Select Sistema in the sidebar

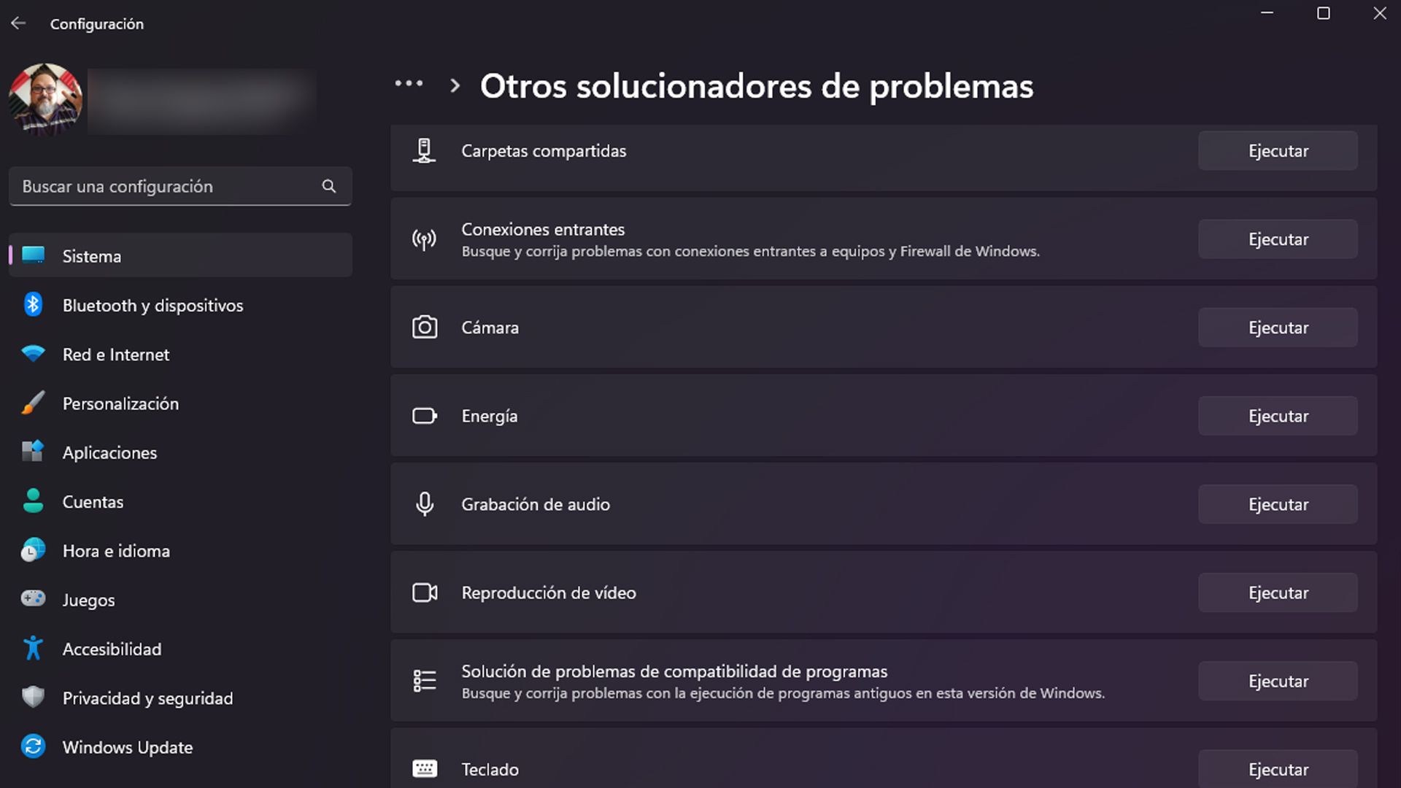click(91, 256)
